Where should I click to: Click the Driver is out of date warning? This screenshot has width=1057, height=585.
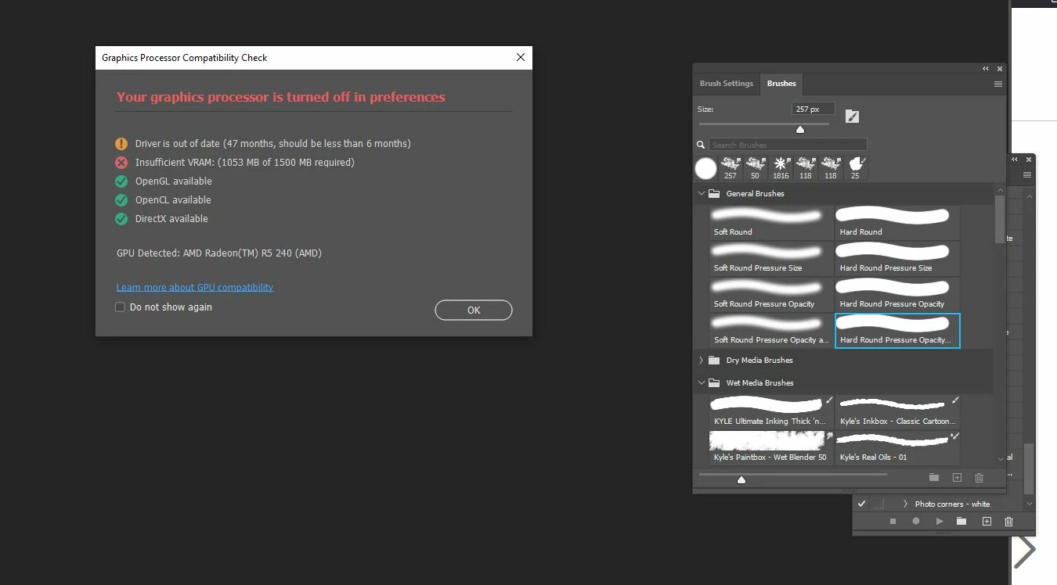point(272,144)
